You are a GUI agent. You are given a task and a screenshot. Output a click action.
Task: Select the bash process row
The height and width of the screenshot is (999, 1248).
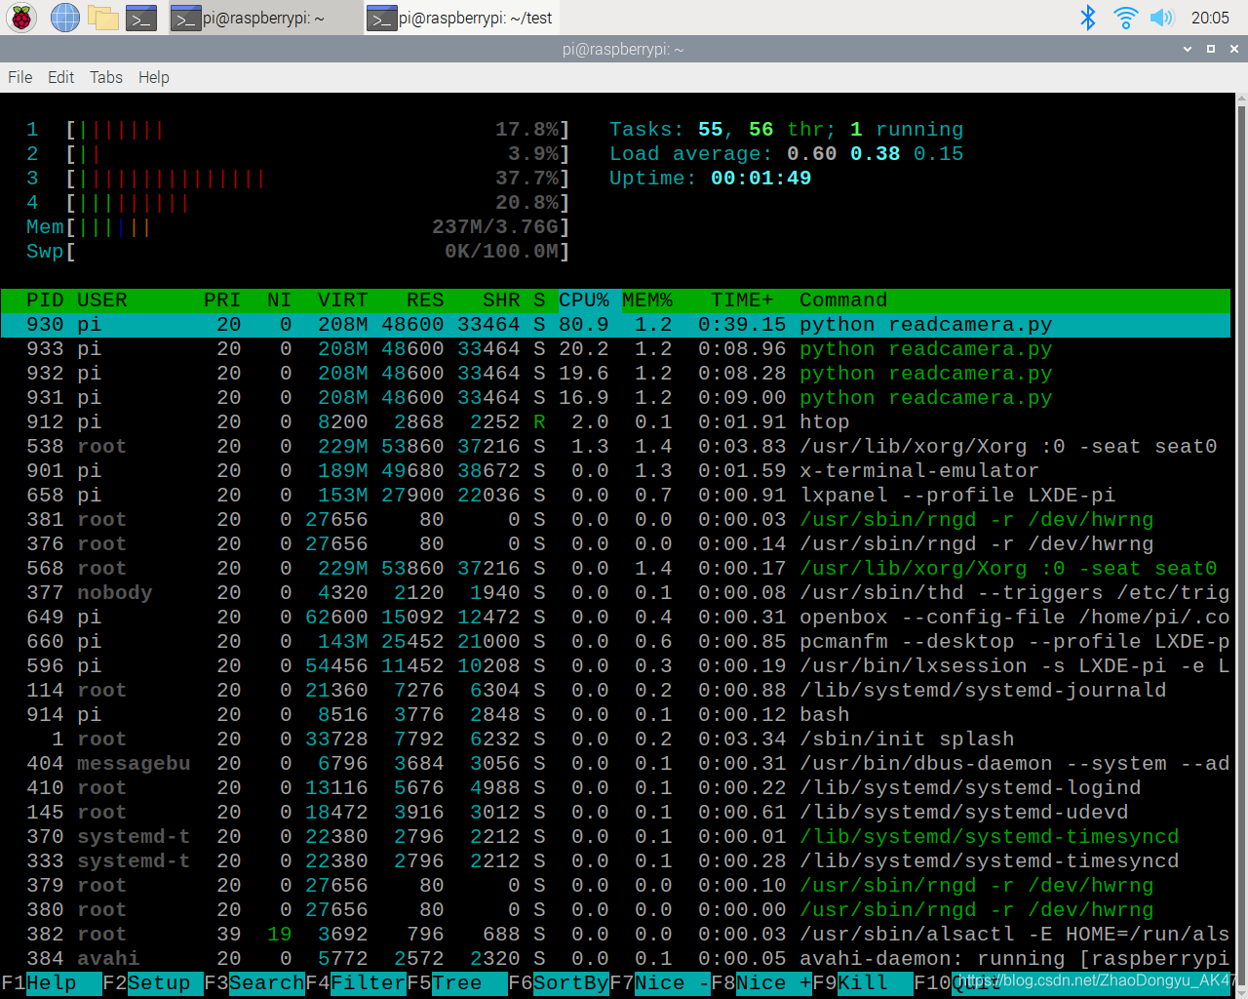point(615,715)
